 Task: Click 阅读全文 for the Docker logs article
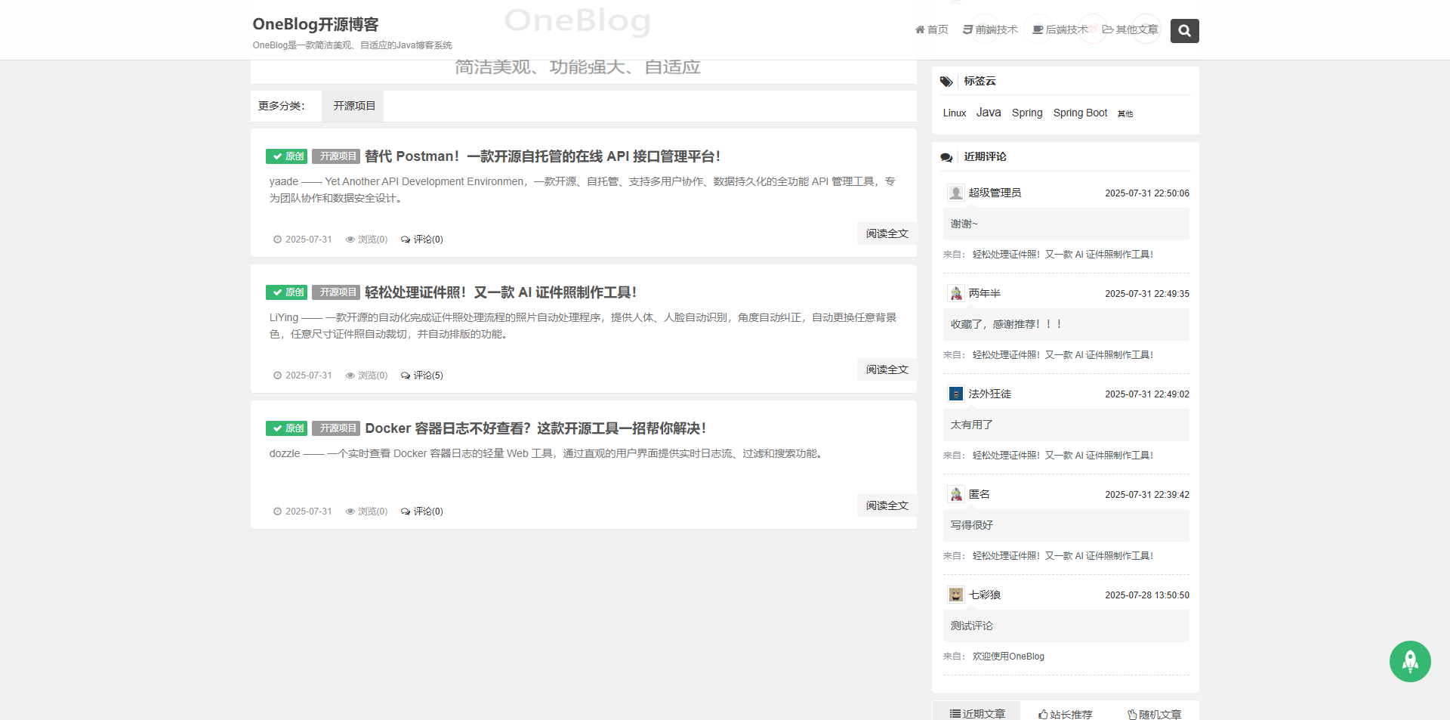tap(887, 505)
